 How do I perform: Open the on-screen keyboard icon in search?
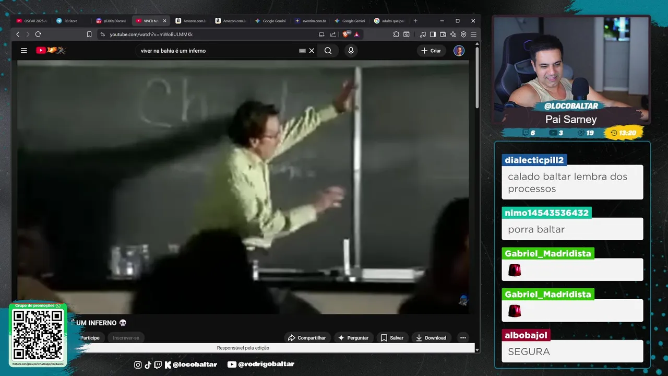click(x=302, y=51)
